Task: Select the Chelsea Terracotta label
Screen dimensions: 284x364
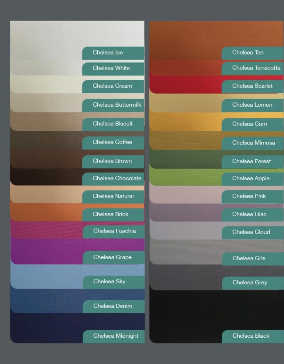Action: coord(253,68)
